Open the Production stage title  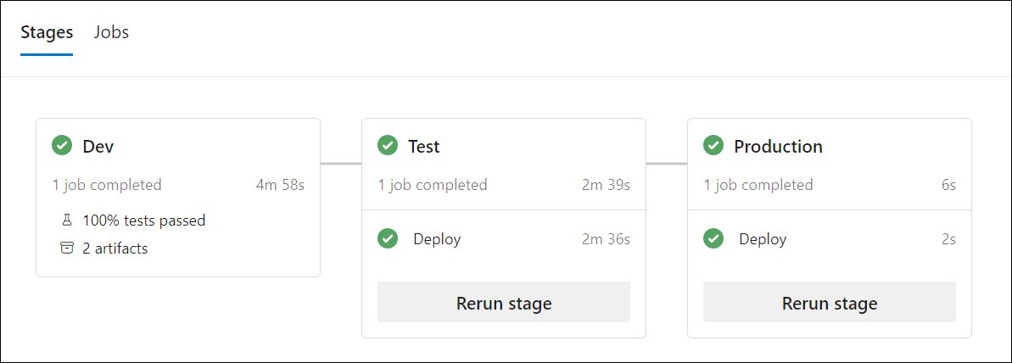tap(778, 146)
